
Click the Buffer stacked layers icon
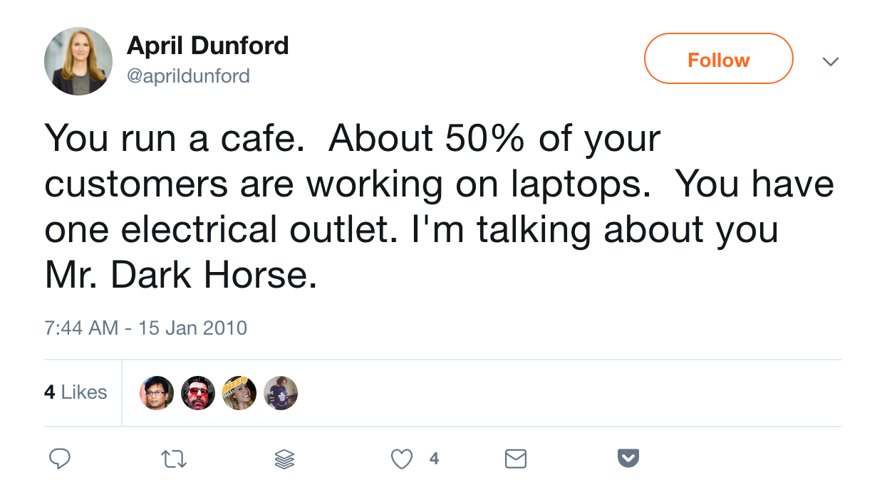[284, 459]
